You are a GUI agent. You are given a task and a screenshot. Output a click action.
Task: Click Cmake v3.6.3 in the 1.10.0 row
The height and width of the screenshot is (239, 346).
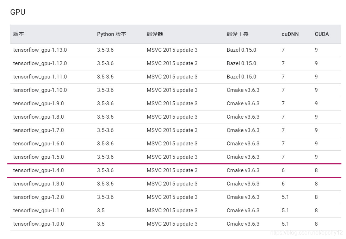click(243, 90)
